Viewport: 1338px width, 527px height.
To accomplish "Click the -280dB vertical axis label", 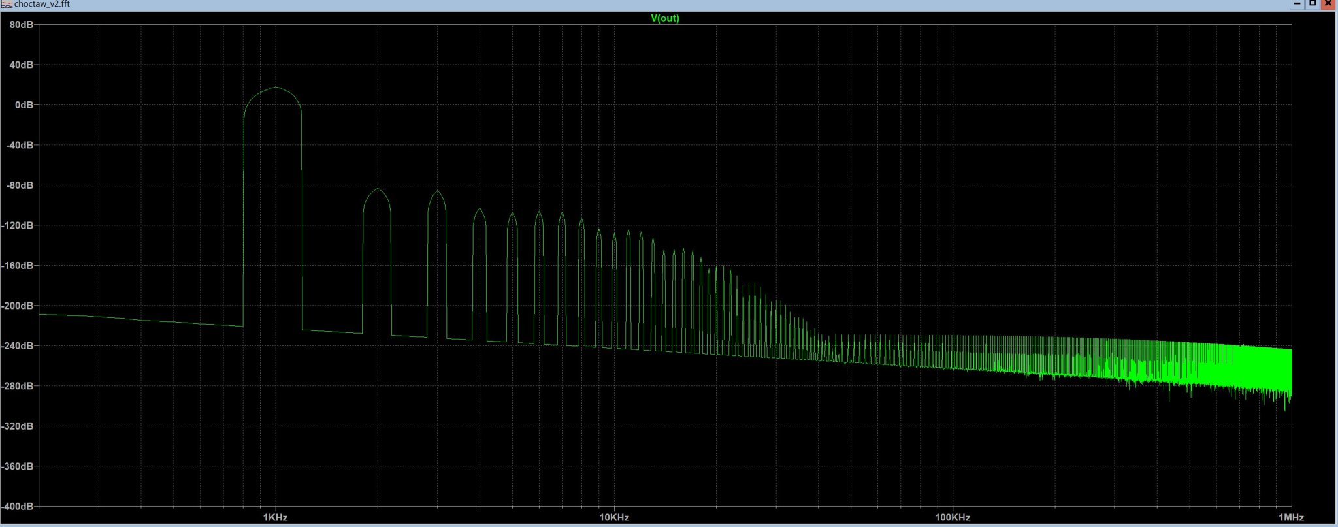I will click(18, 386).
